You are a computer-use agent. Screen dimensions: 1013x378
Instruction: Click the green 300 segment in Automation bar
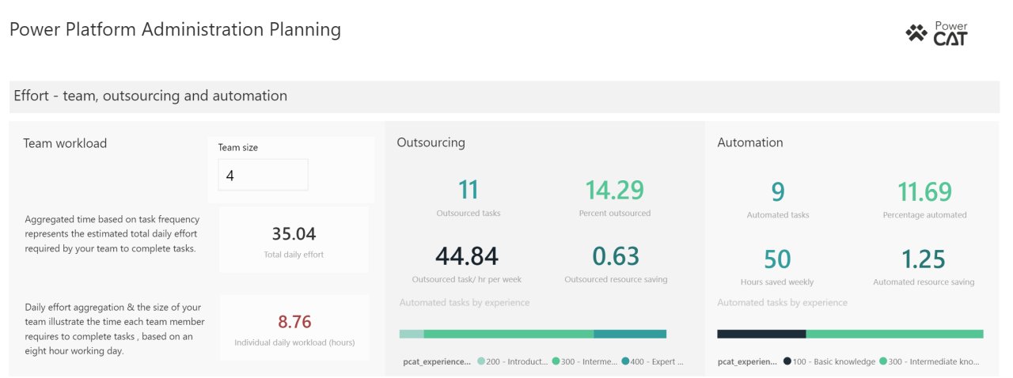[894, 334]
